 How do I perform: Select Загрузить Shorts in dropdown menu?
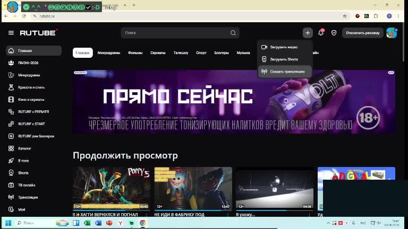coord(285,59)
